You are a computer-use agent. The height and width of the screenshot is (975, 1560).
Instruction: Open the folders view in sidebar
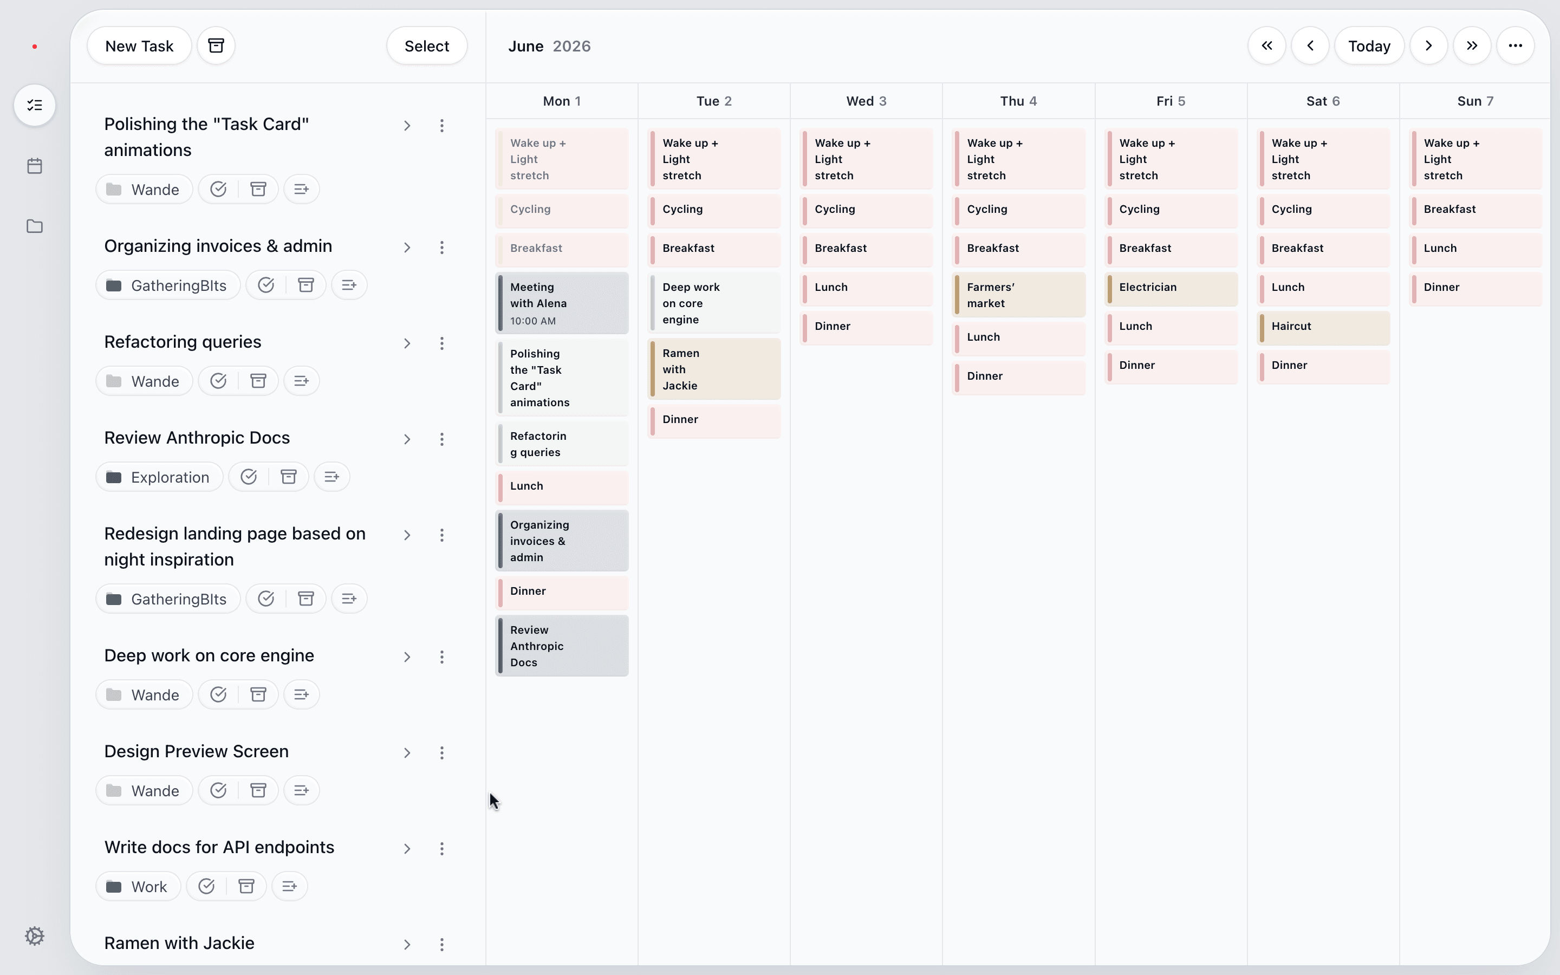coord(35,226)
